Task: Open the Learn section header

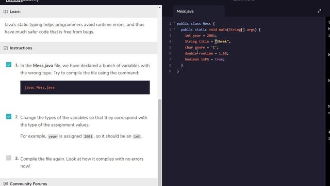Action: pyautogui.click(x=79, y=11)
